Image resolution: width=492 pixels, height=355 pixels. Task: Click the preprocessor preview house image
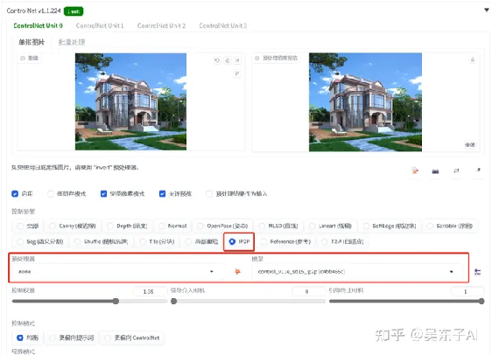click(x=365, y=102)
